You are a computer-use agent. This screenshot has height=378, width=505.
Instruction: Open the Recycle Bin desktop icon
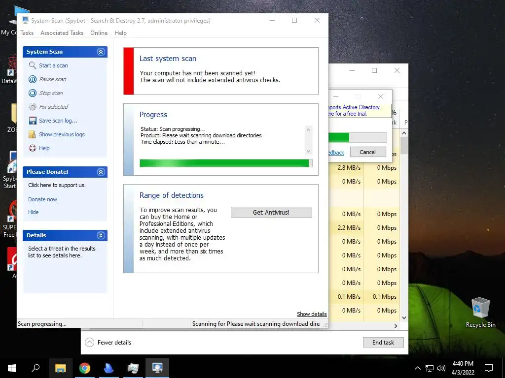[480, 313]
